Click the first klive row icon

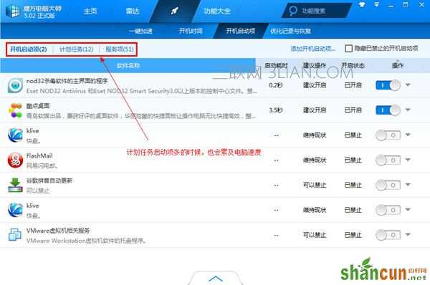pos(15,135)
